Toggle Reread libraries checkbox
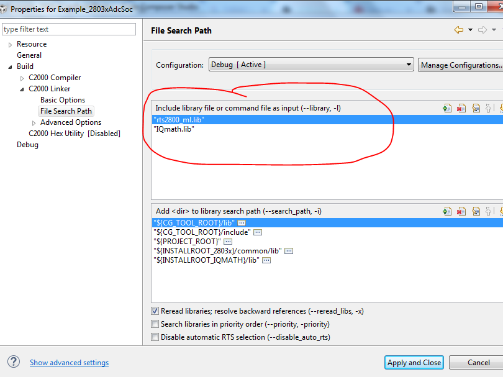Image resolution: width=503 pixels, height=377 pixels. point(155,311)
